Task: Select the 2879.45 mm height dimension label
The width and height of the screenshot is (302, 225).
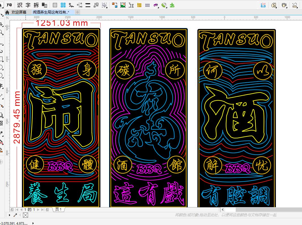Action: point(17,117)
